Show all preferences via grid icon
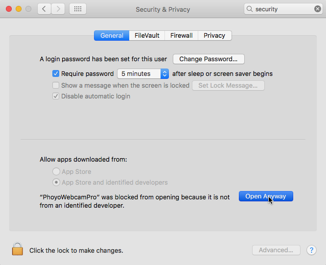The image size is (326, 265). (78, 9)
